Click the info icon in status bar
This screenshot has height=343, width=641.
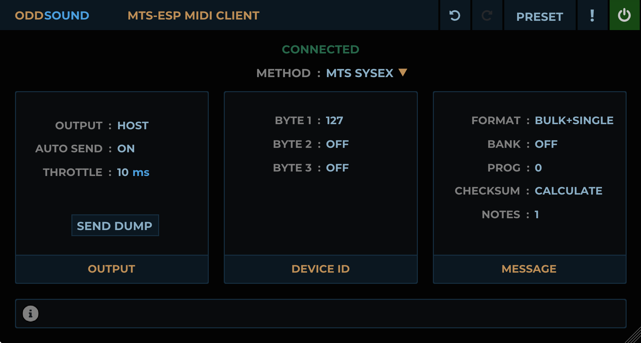point(30,314)
